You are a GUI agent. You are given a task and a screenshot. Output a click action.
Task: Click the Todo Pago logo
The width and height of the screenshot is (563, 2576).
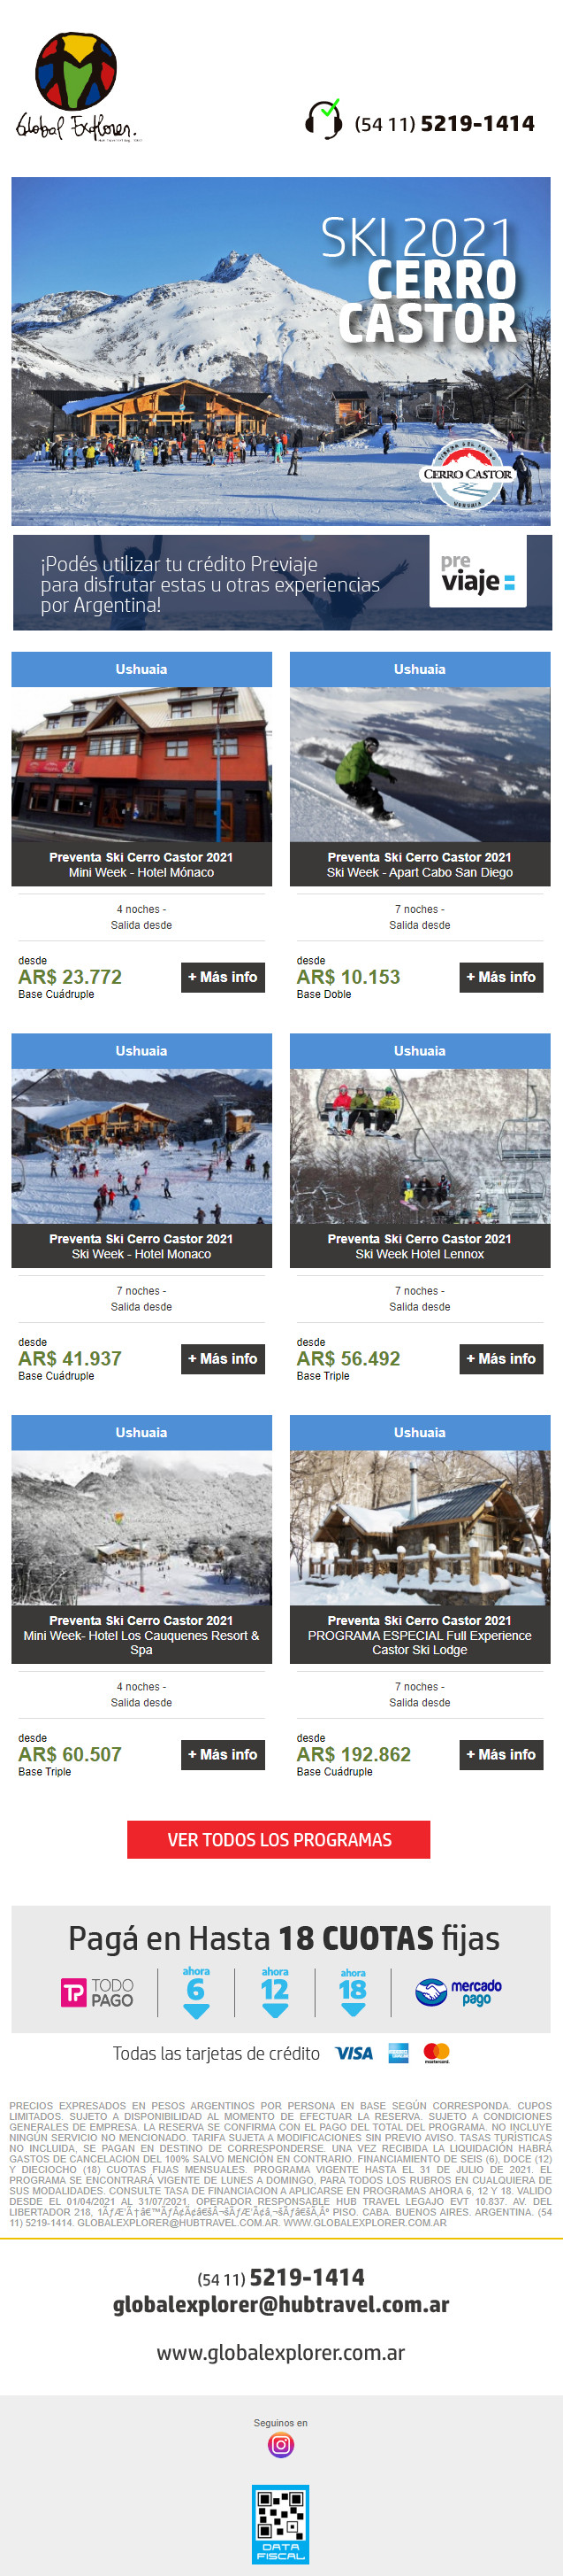coord(97,1992)
